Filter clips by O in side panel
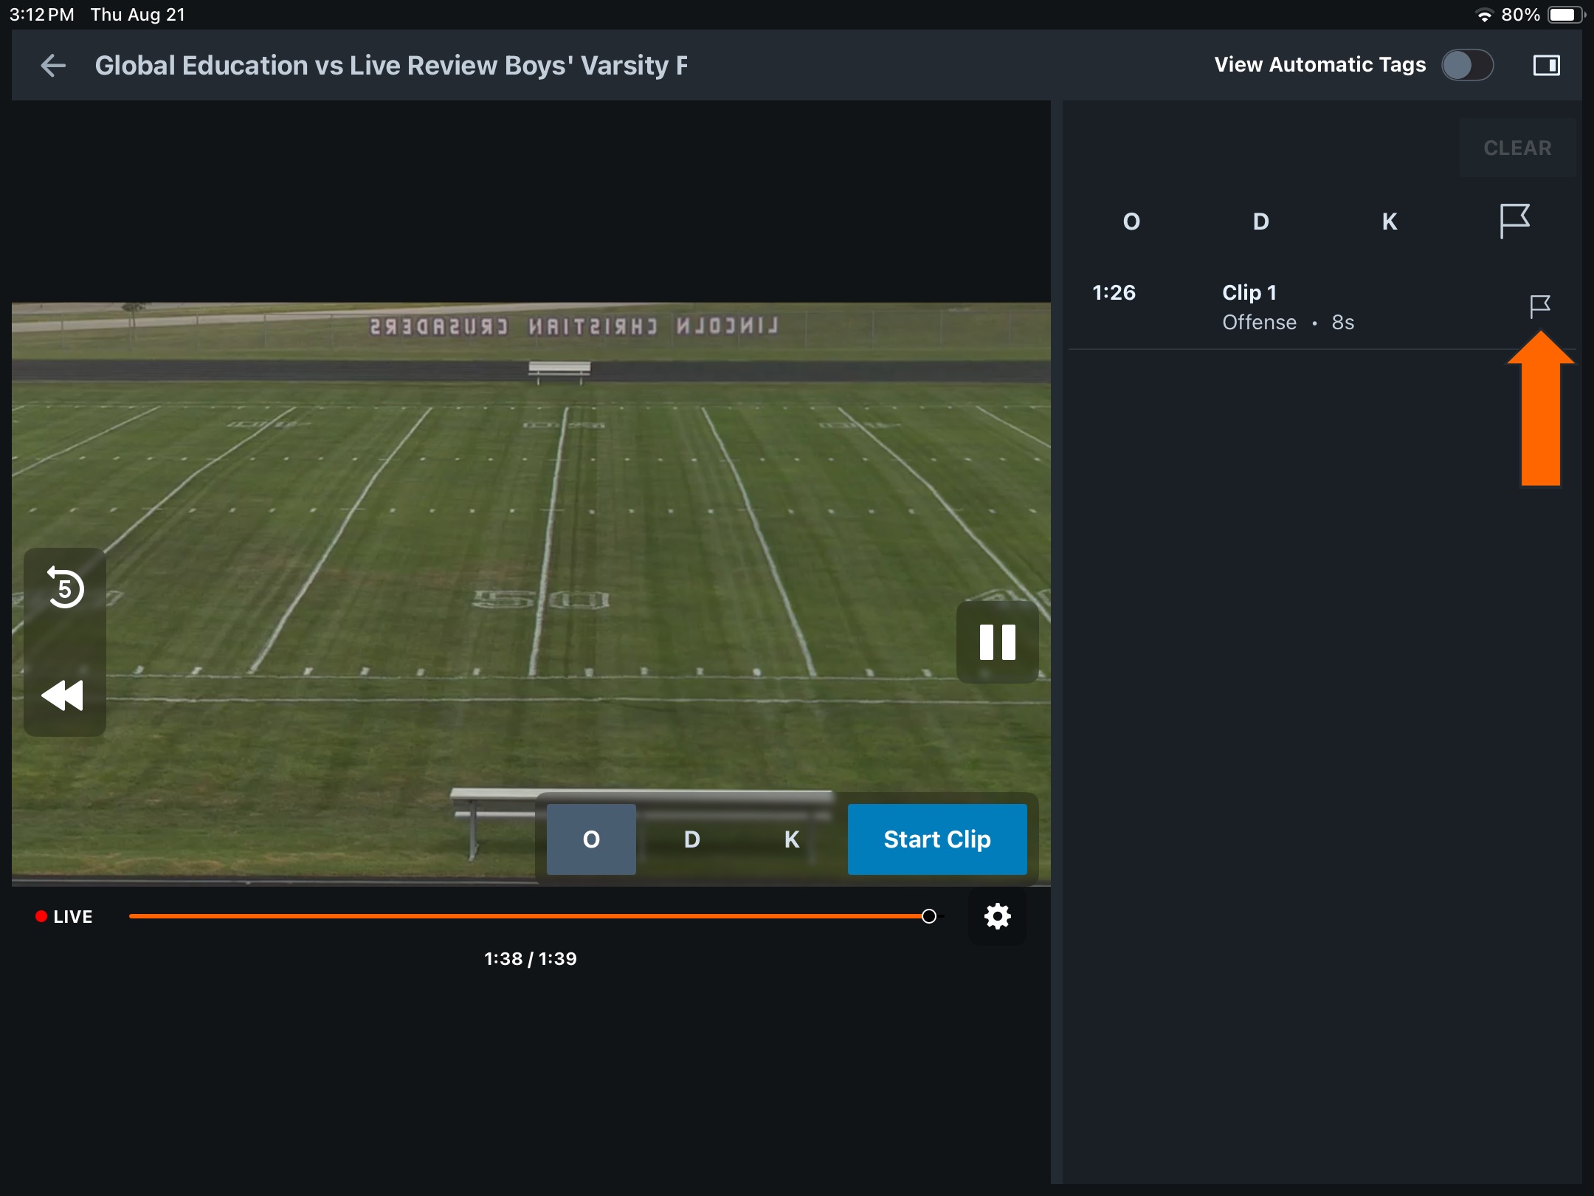 coord(1131,221)
